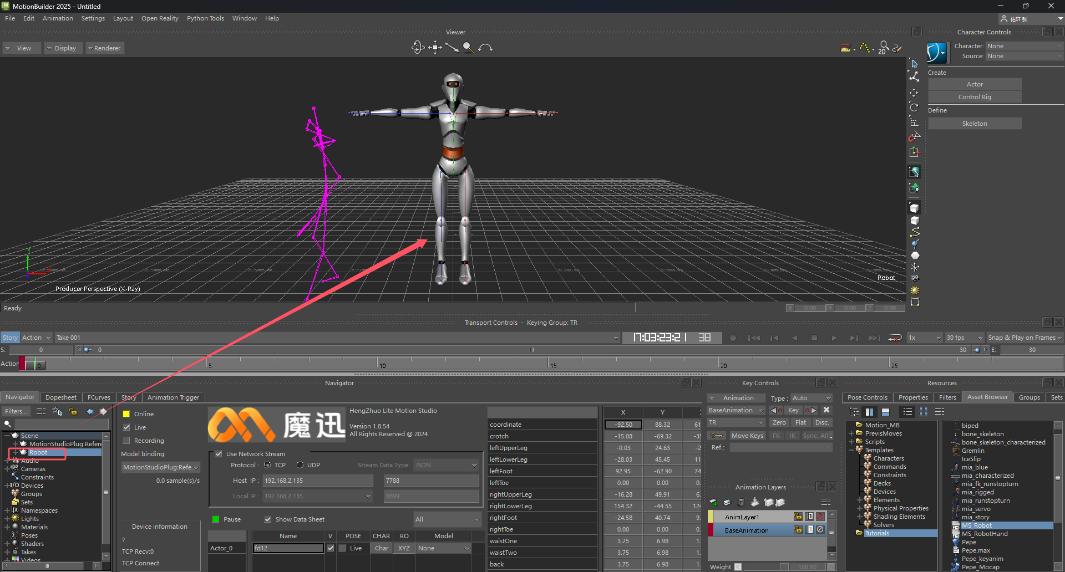The image size is (1065, 572).
Task: Select the UDP protocol radio button
Action: 300,465
